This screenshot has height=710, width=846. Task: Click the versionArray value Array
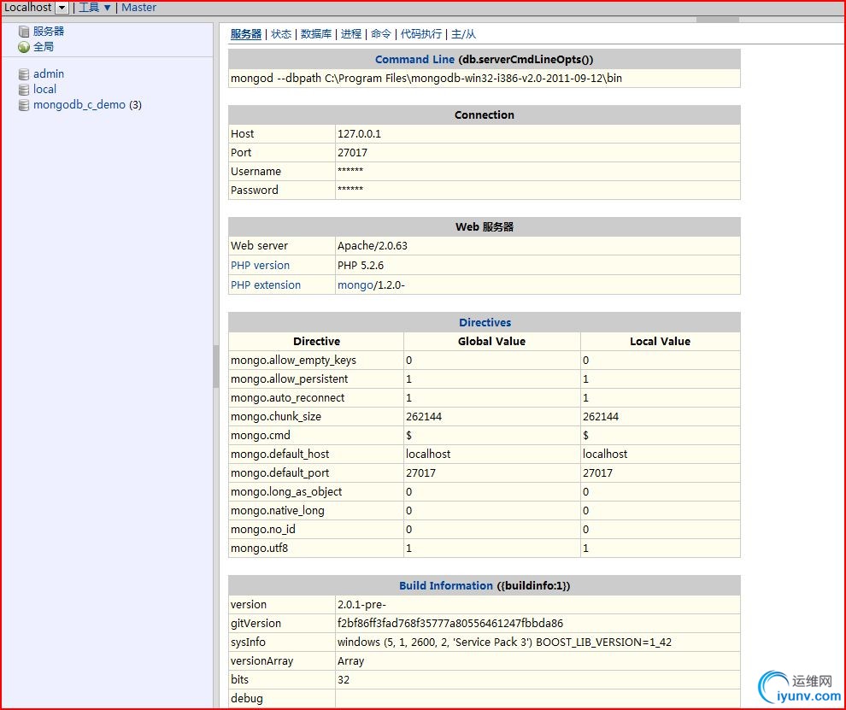coord(350,661)
